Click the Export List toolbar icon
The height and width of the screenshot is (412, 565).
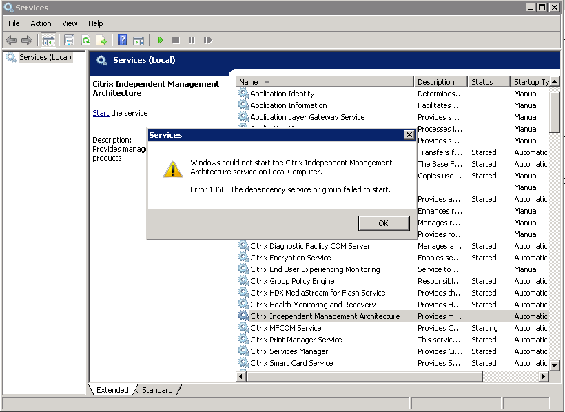tap(101, 40)
